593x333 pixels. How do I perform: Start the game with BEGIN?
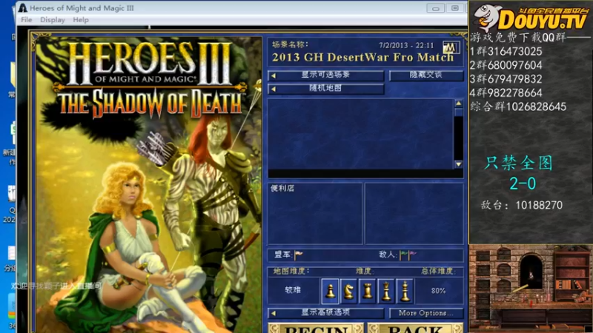[x=317, y=328]
